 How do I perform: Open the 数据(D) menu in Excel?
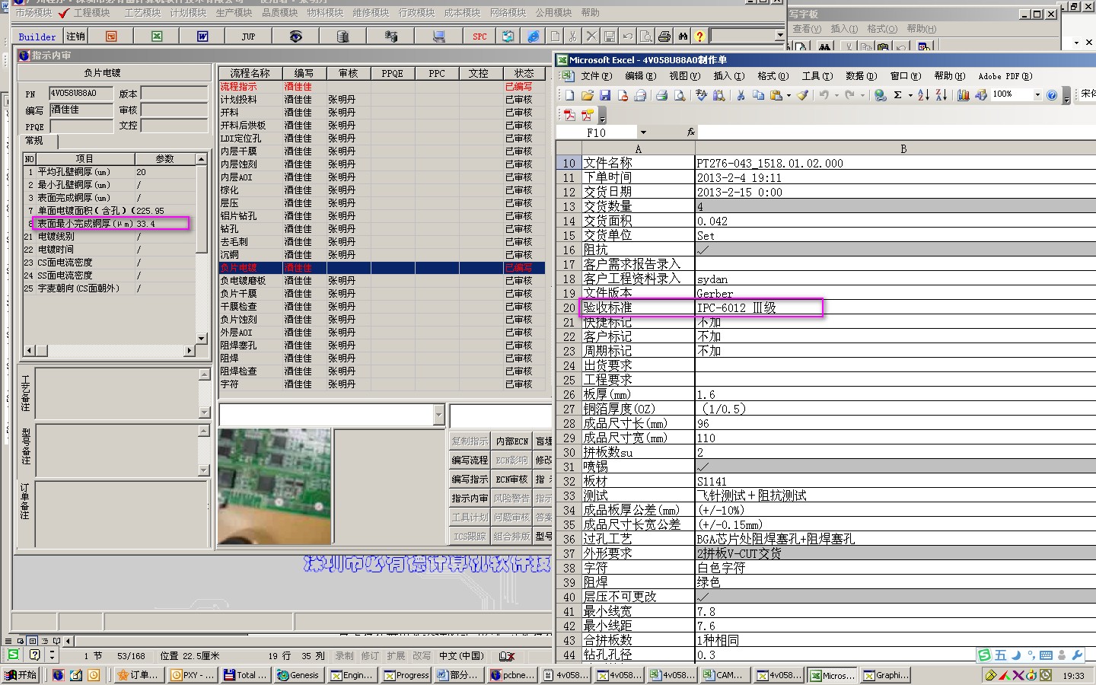(861, 76)
